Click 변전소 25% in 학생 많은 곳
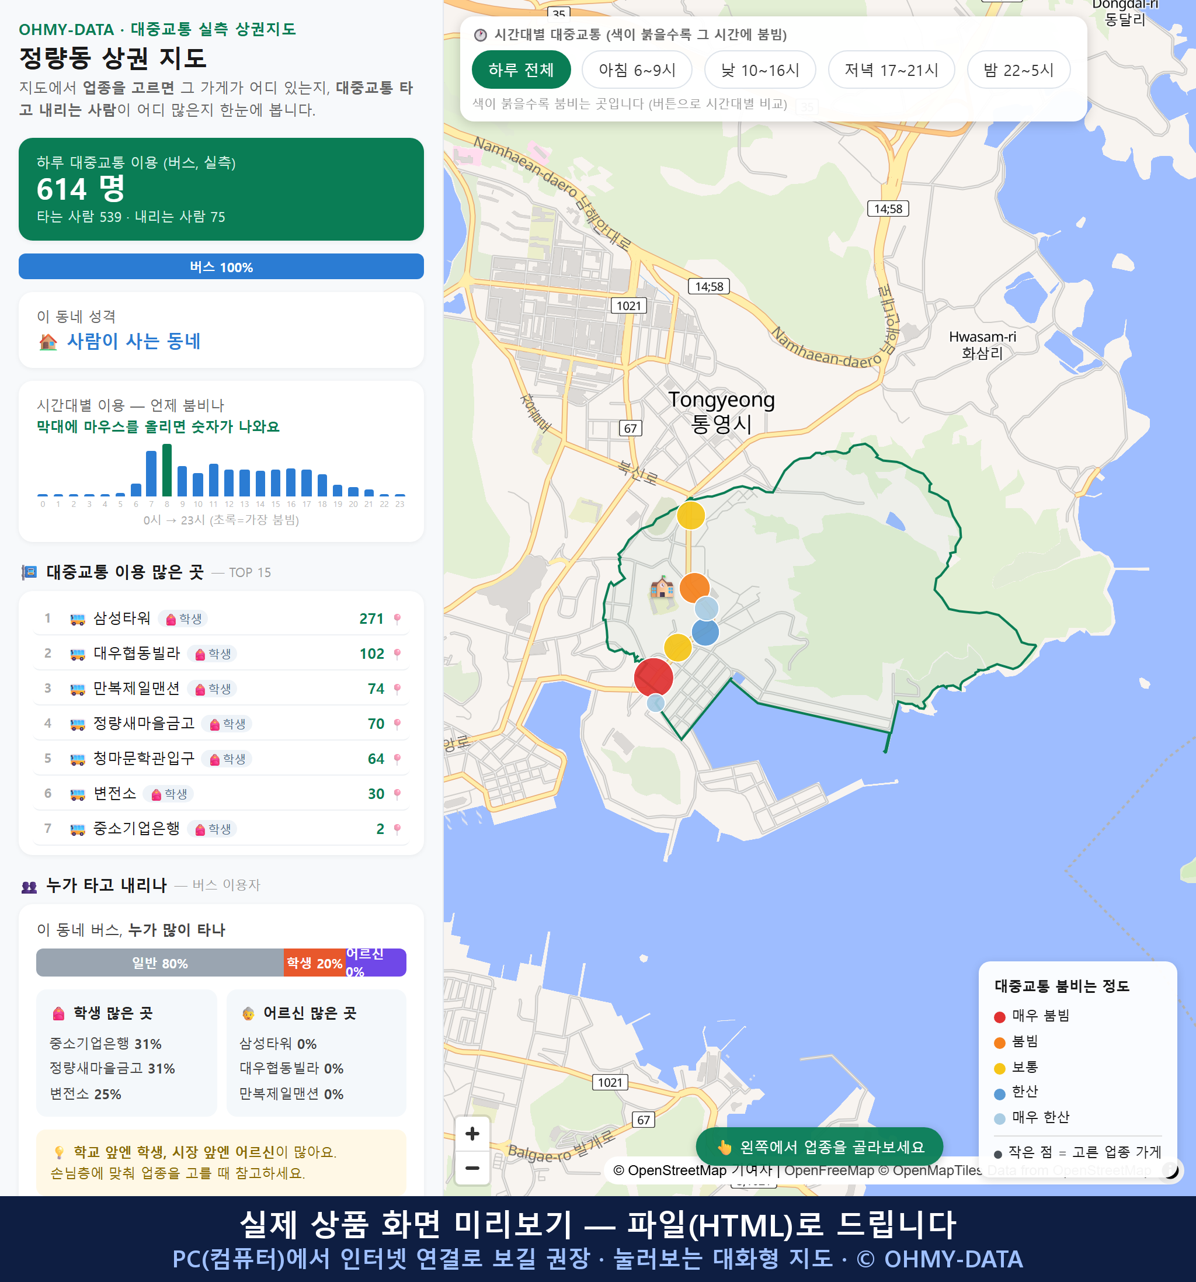This screenshot has height=1282, width=1196. click(x=86, y=1094)
